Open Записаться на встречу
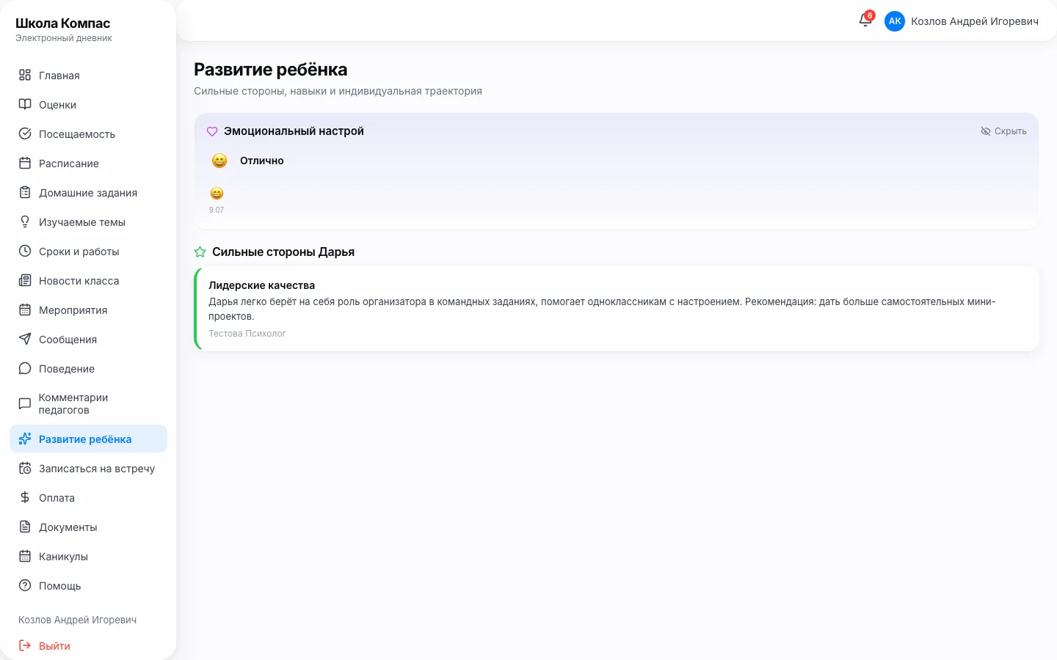Image resolution: width=1057 pixels, height=660 pixels. [88, 468]
